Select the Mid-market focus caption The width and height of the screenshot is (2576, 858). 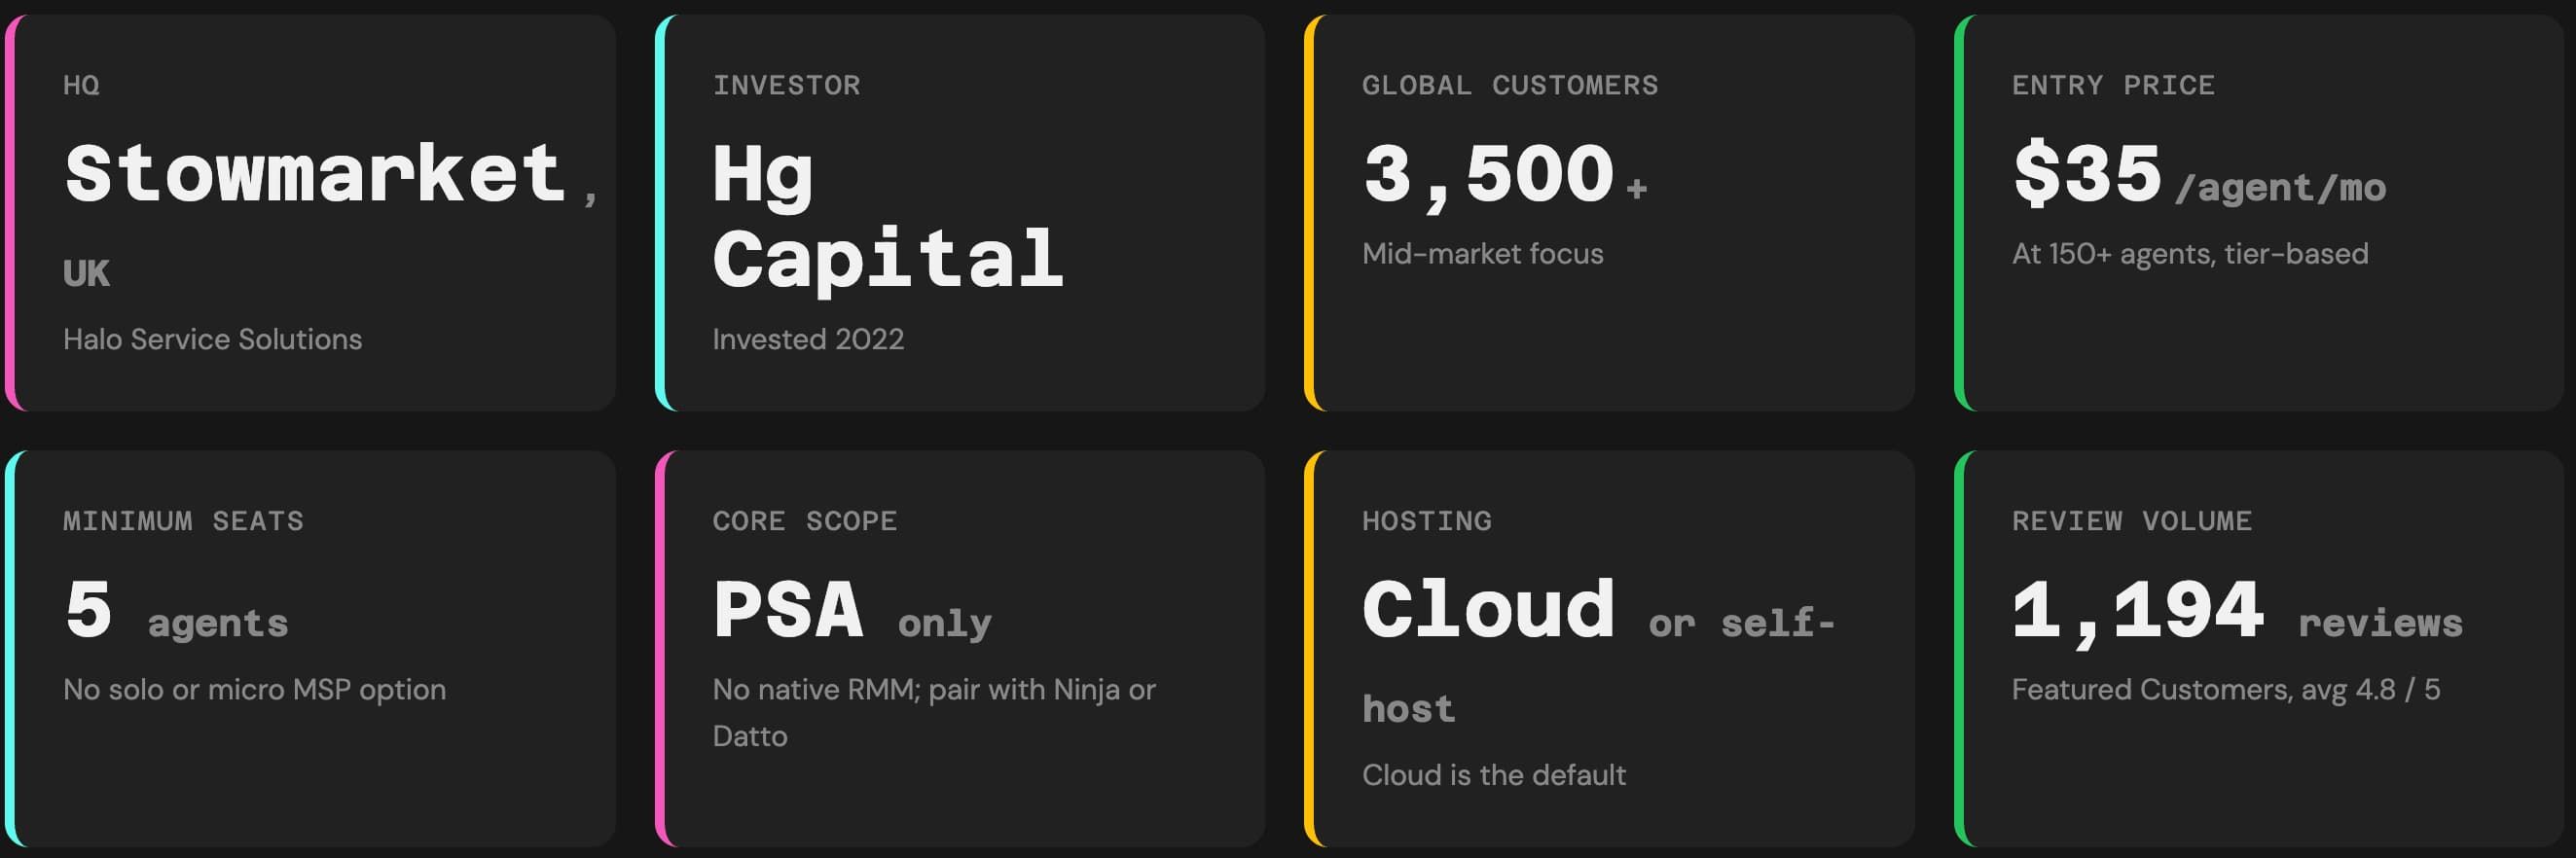click(1482, 254)
